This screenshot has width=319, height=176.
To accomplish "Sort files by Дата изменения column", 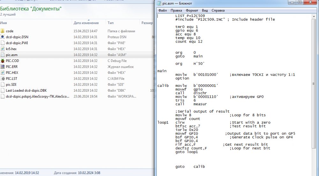I will tap(86, 23).
